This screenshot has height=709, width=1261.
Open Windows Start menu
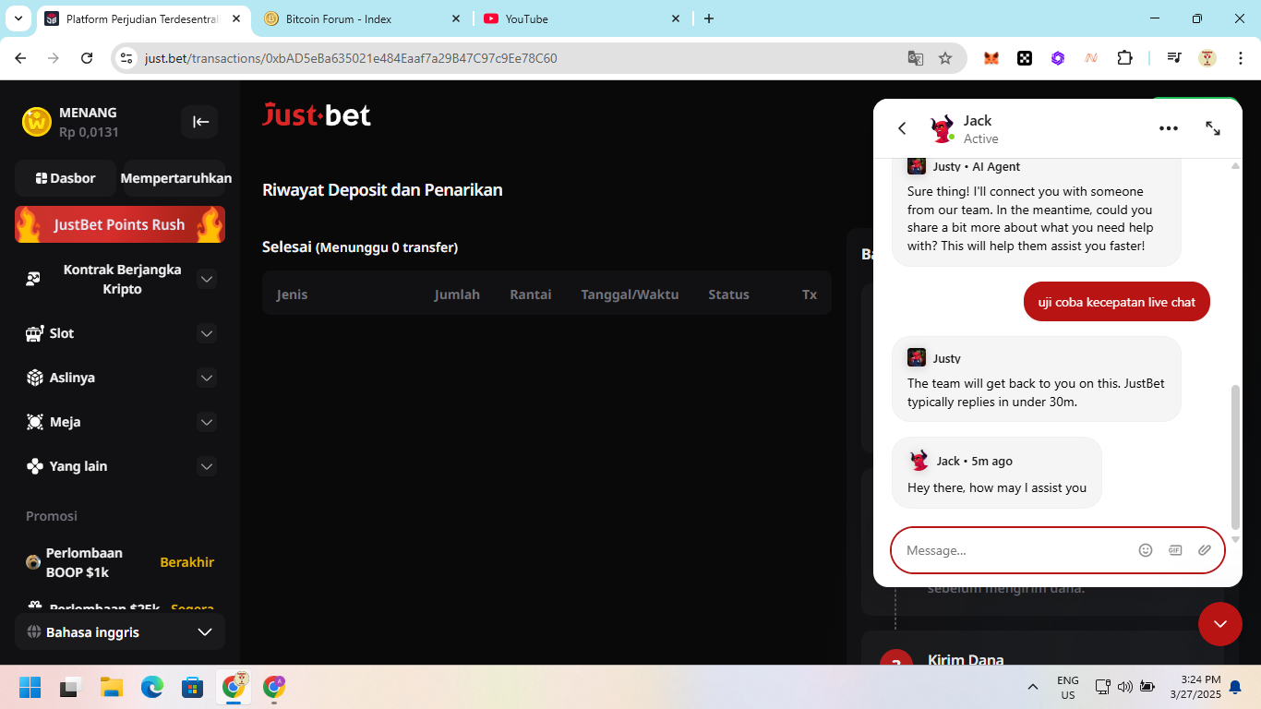pos(30,687)
